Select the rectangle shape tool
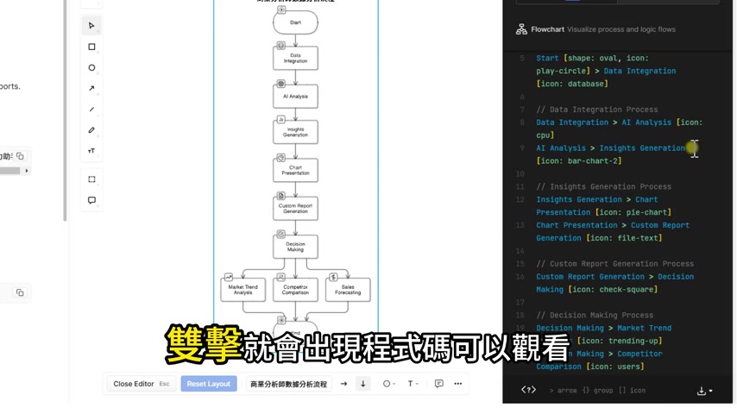The image size is (737, 414). pyautogui.click(x=91, y=47)
